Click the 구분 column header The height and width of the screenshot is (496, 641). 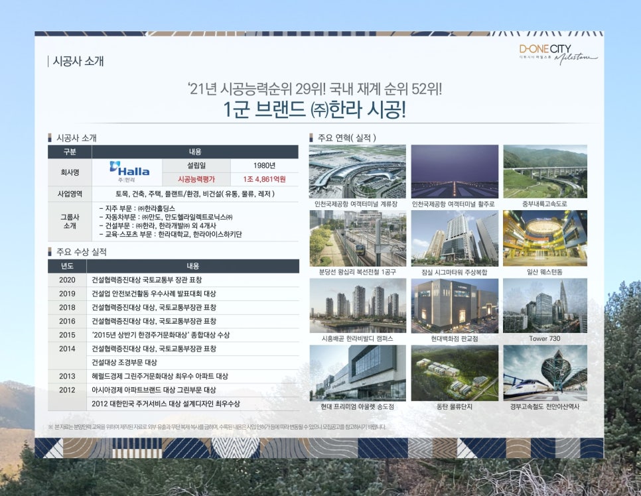(70, 152)
